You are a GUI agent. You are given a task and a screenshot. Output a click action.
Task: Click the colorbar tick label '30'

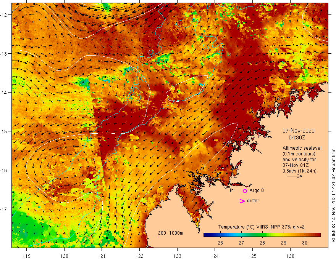[x=305, y=243]
